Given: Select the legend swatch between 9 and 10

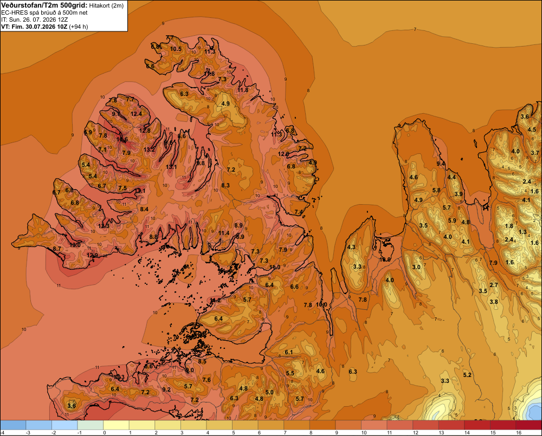Looking at the screenshot, I should 348,425.
